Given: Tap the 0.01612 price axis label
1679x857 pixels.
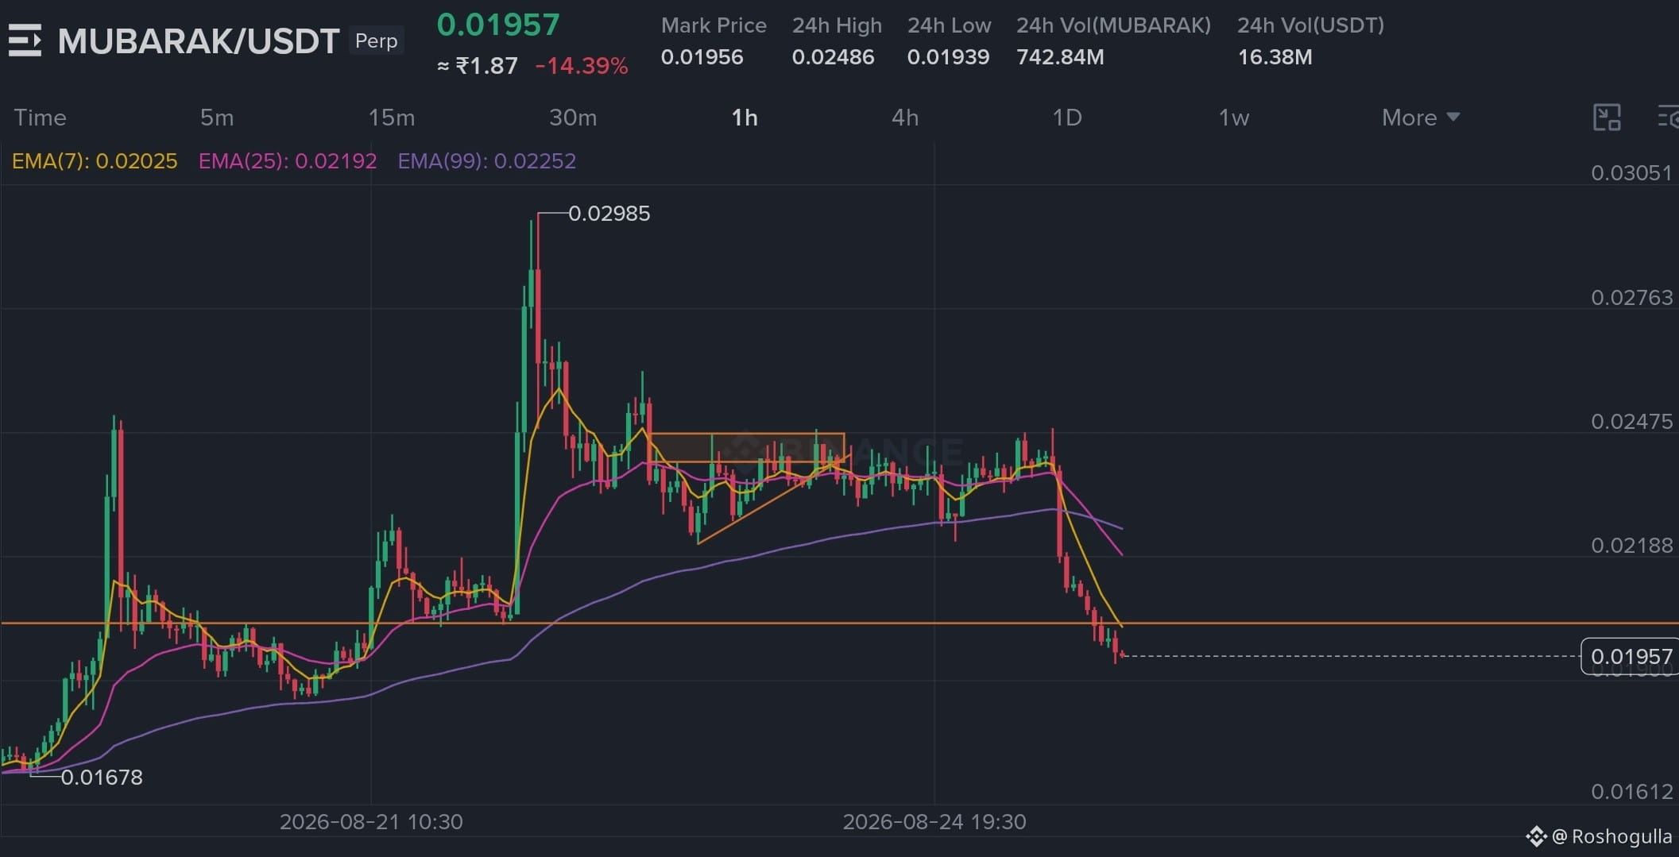Looking at the screenshot, I should [x=1632, y=792].
